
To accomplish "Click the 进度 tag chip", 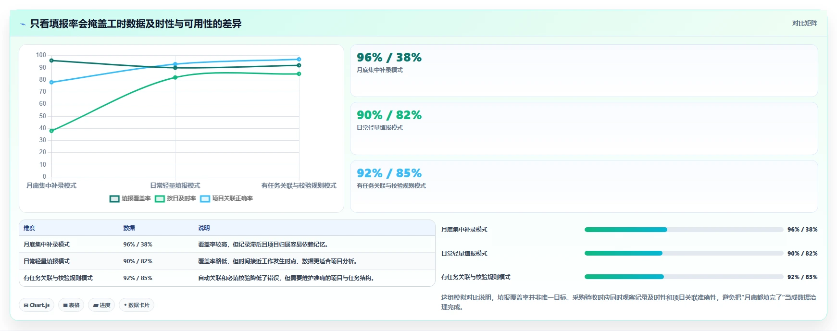I will click(101, 305).
